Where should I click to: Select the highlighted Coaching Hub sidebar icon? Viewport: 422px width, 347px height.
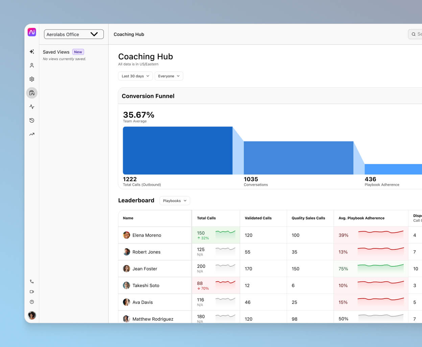click(32, 93)
